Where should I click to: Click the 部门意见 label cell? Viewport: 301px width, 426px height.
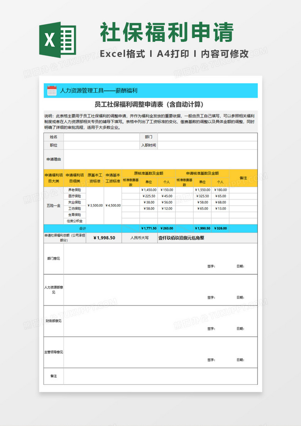[x=53, y=258]
